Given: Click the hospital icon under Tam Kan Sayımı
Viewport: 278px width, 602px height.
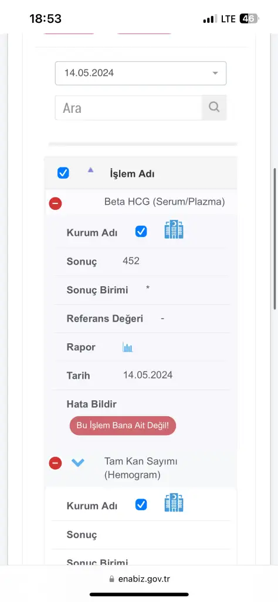Looking at the screenshot, I should (x=174, y=503).
